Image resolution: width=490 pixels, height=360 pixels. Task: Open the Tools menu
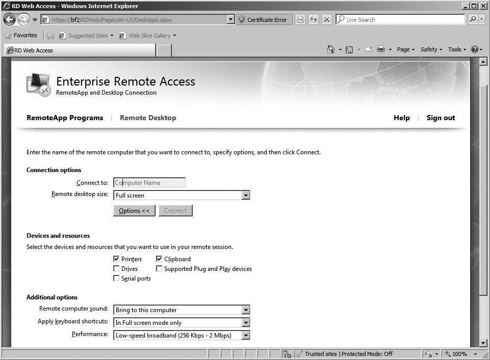coord(457,49)
